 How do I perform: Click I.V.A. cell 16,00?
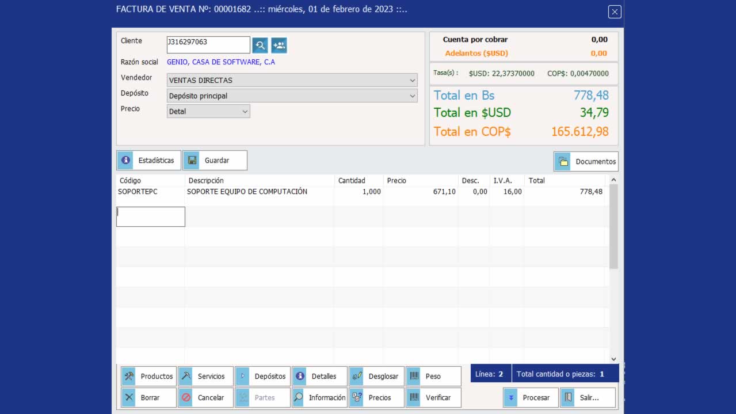tap(513, 192)
